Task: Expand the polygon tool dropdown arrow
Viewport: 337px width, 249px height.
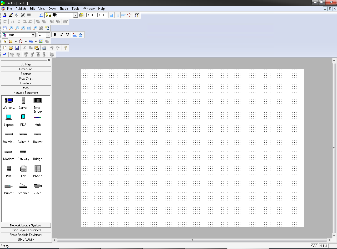Action: click(26, 41)
